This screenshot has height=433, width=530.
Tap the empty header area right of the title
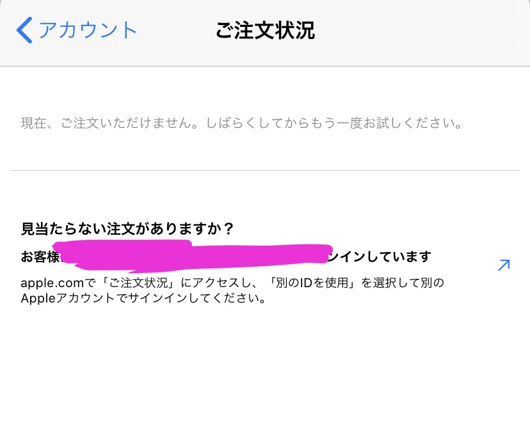(422, 31)
